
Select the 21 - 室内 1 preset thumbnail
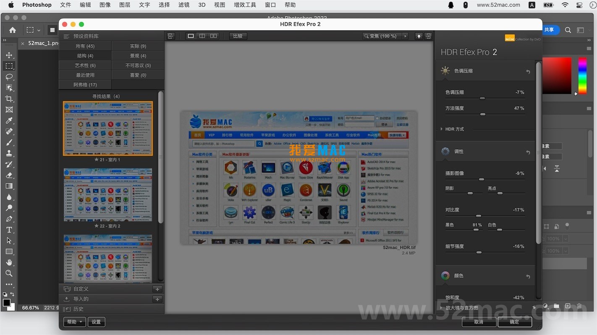tap(108, 128)
